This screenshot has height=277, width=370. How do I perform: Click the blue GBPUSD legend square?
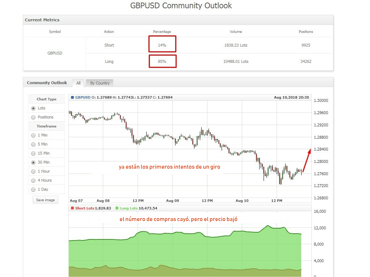72,98
